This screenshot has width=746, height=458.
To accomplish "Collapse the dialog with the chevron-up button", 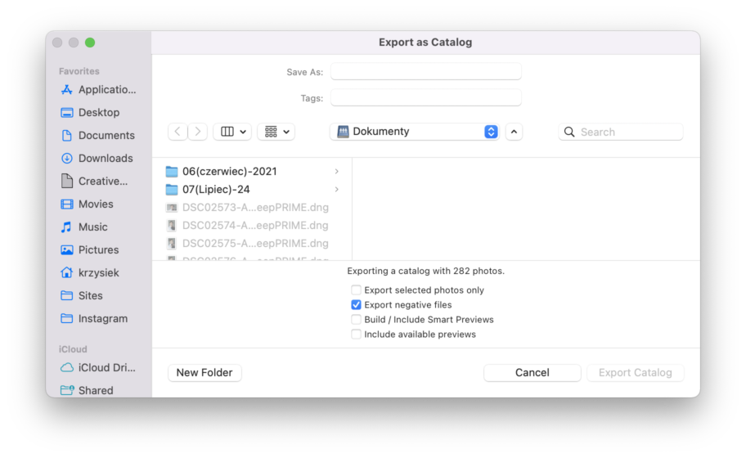I will pyautogui.click(x=514, y=132).
